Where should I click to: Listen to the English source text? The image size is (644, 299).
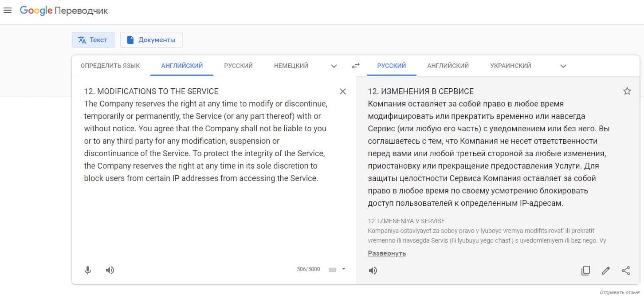(110, 270)
